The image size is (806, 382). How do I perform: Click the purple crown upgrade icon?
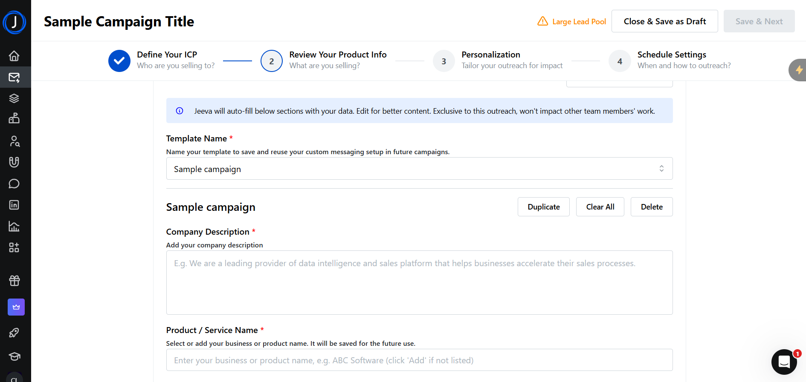pyautogui.click(x=16, y=307)
